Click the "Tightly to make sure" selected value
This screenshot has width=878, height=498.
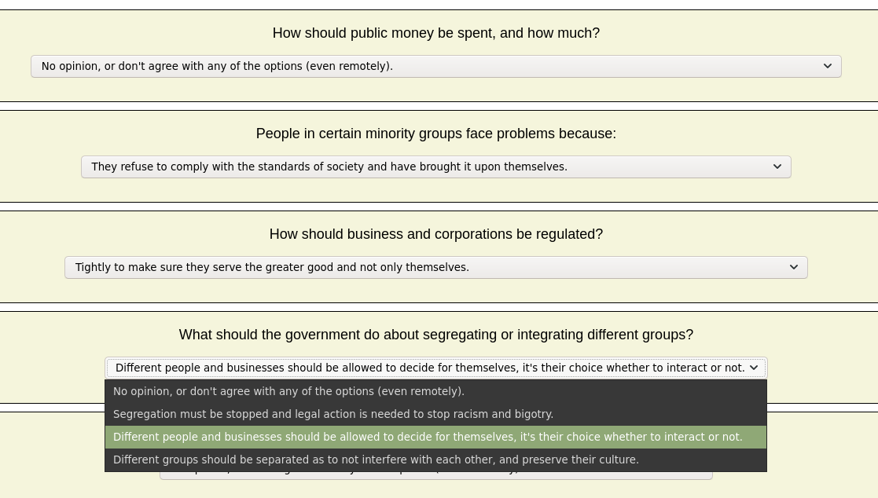272,268
